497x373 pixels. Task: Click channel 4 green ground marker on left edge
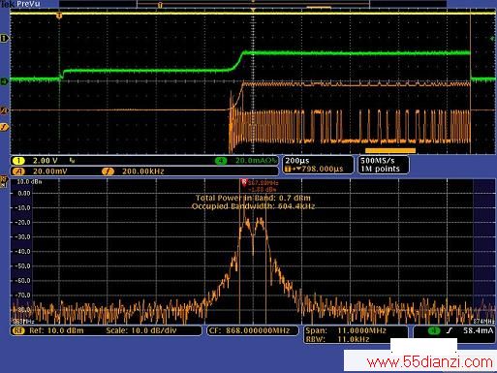pyautogui.click(x=4, y=81)
